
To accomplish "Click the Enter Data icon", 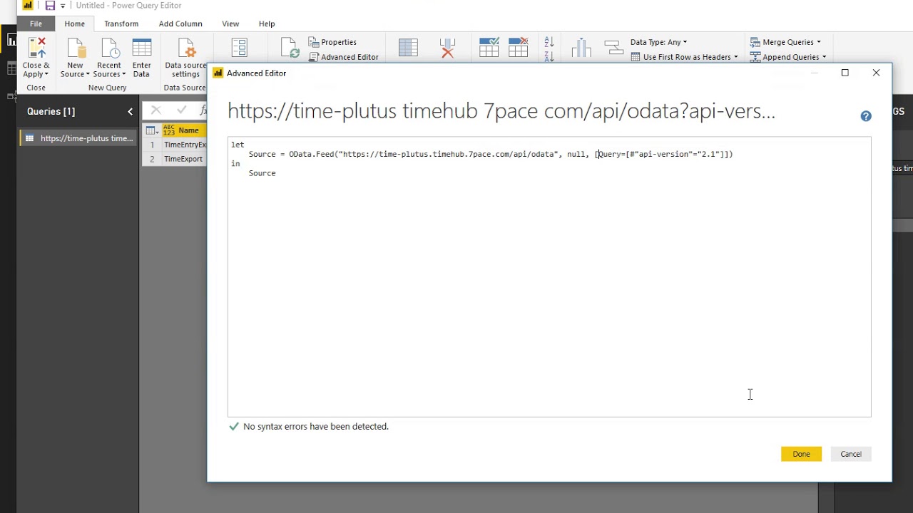I will [x=142, y=48].
